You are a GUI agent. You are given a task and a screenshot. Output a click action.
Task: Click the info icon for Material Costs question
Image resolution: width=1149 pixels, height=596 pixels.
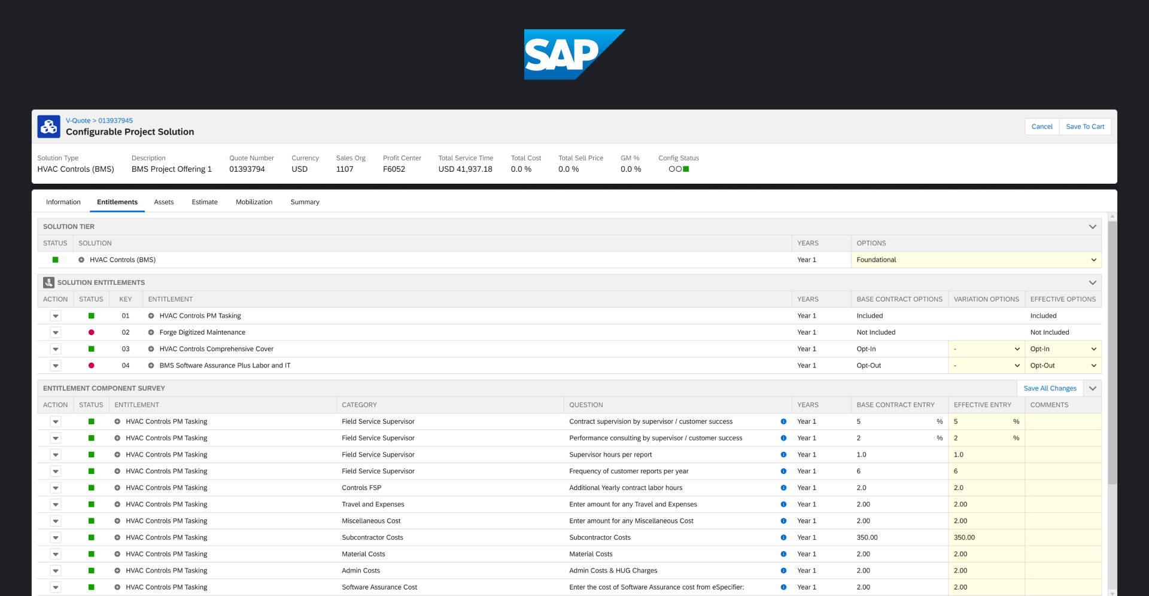point(783,554)
